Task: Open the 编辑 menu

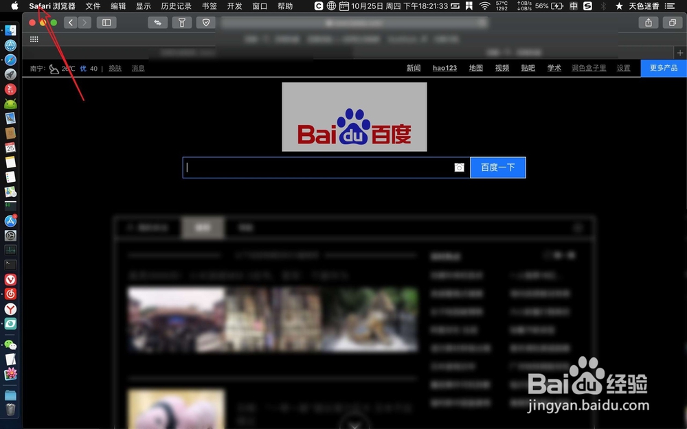Action: tap(118, 6)
